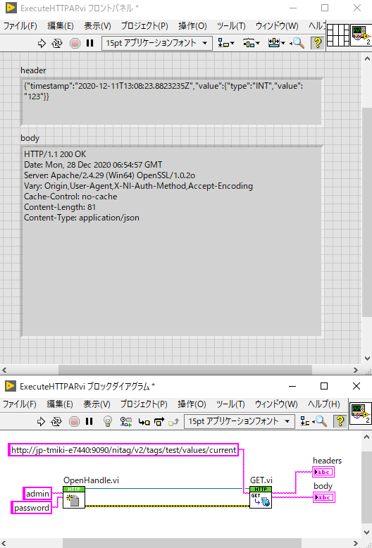
Task: Select the GET.vi node icon
Action: [x=261, y=497]
